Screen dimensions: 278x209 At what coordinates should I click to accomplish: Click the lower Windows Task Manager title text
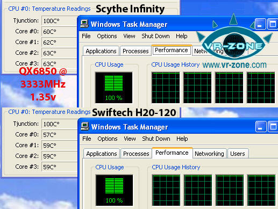click(x=130, y=127)
